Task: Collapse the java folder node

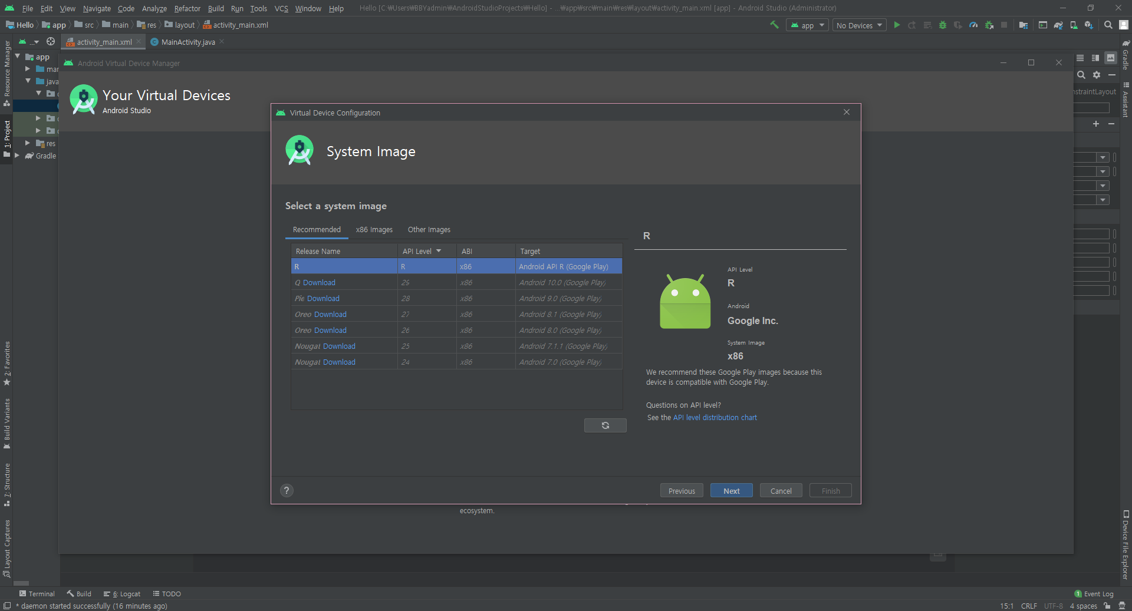Action: 28,81
